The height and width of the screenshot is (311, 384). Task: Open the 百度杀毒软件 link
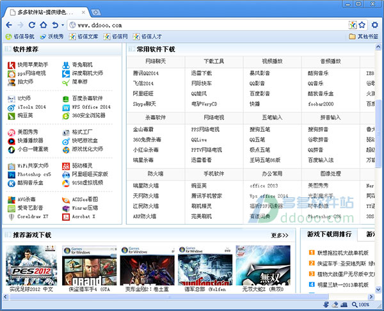[87, 99]
